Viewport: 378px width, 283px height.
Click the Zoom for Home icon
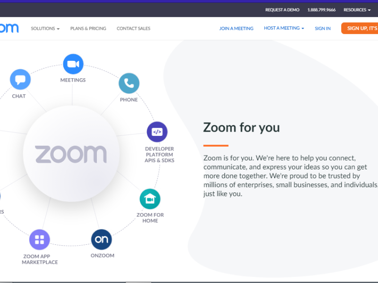click(150, 199)
